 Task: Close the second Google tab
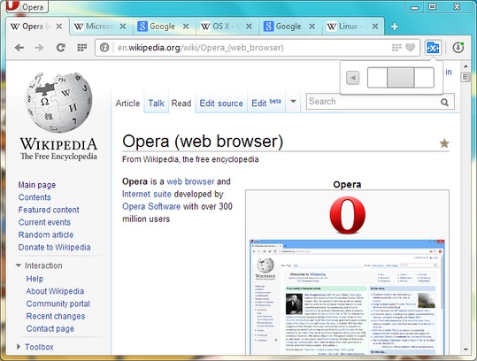pos(312,27)
